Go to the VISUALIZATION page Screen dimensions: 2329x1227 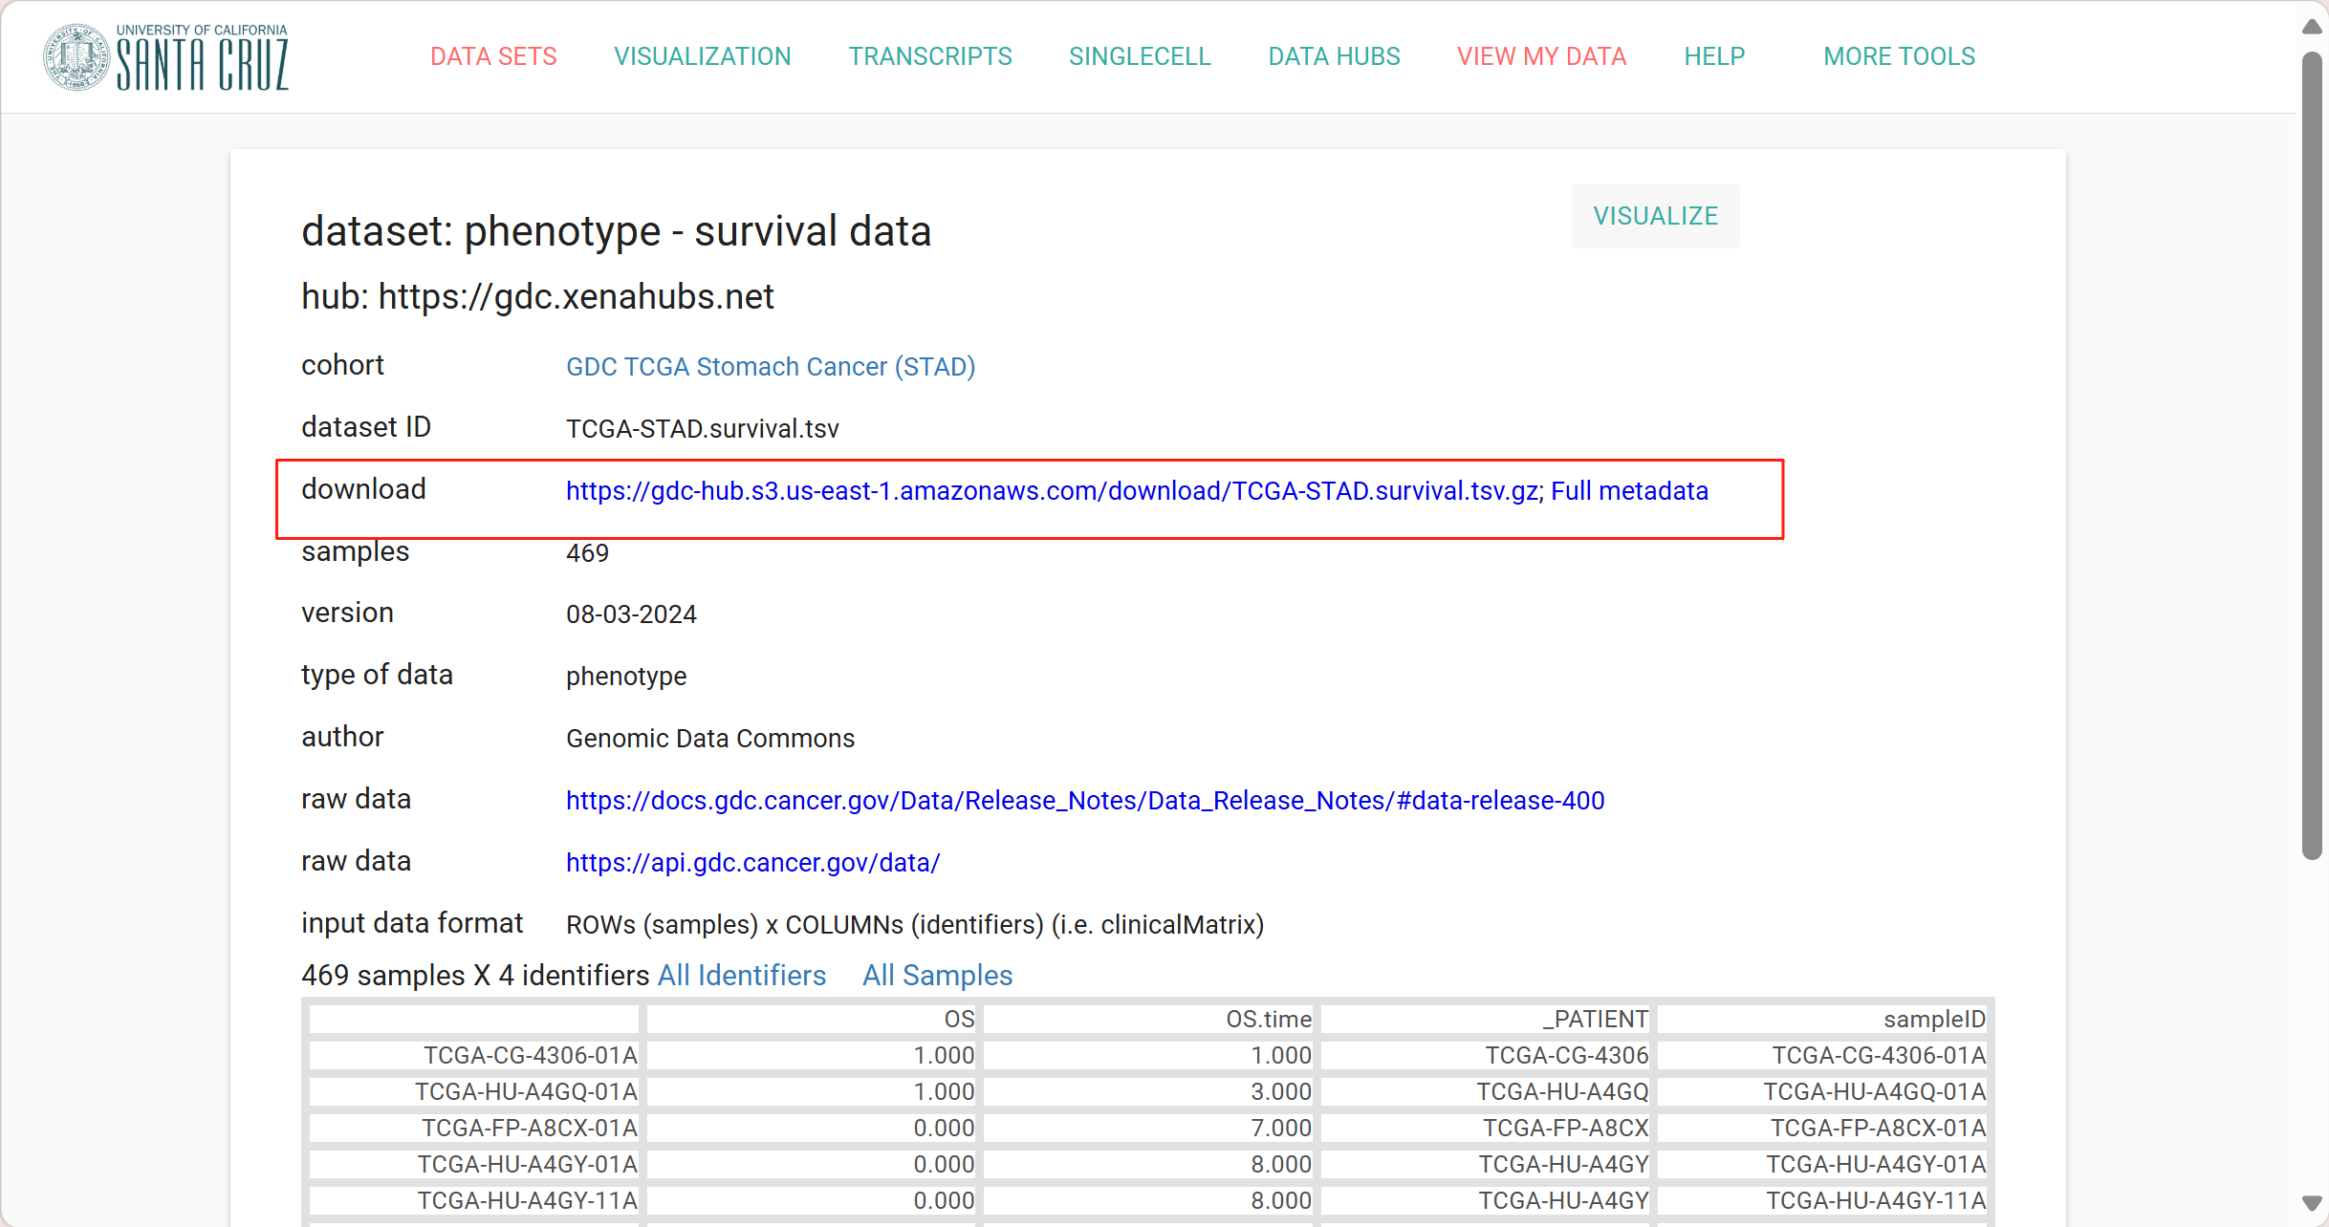pyautogui.click(x=702, y=56)
